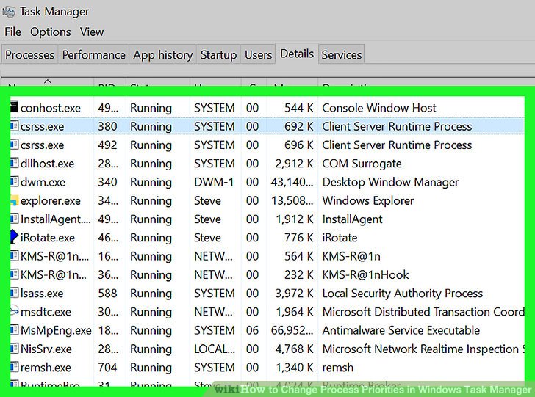The image size is (535, 397).
Task: Click the Console Window Host description
Action: tap(379, 108)
